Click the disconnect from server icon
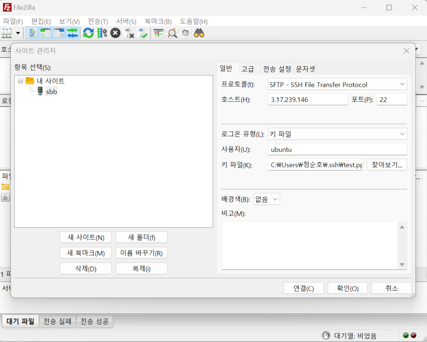The width and height of the screenshot is (427, 342). click(x=129, y=33)
